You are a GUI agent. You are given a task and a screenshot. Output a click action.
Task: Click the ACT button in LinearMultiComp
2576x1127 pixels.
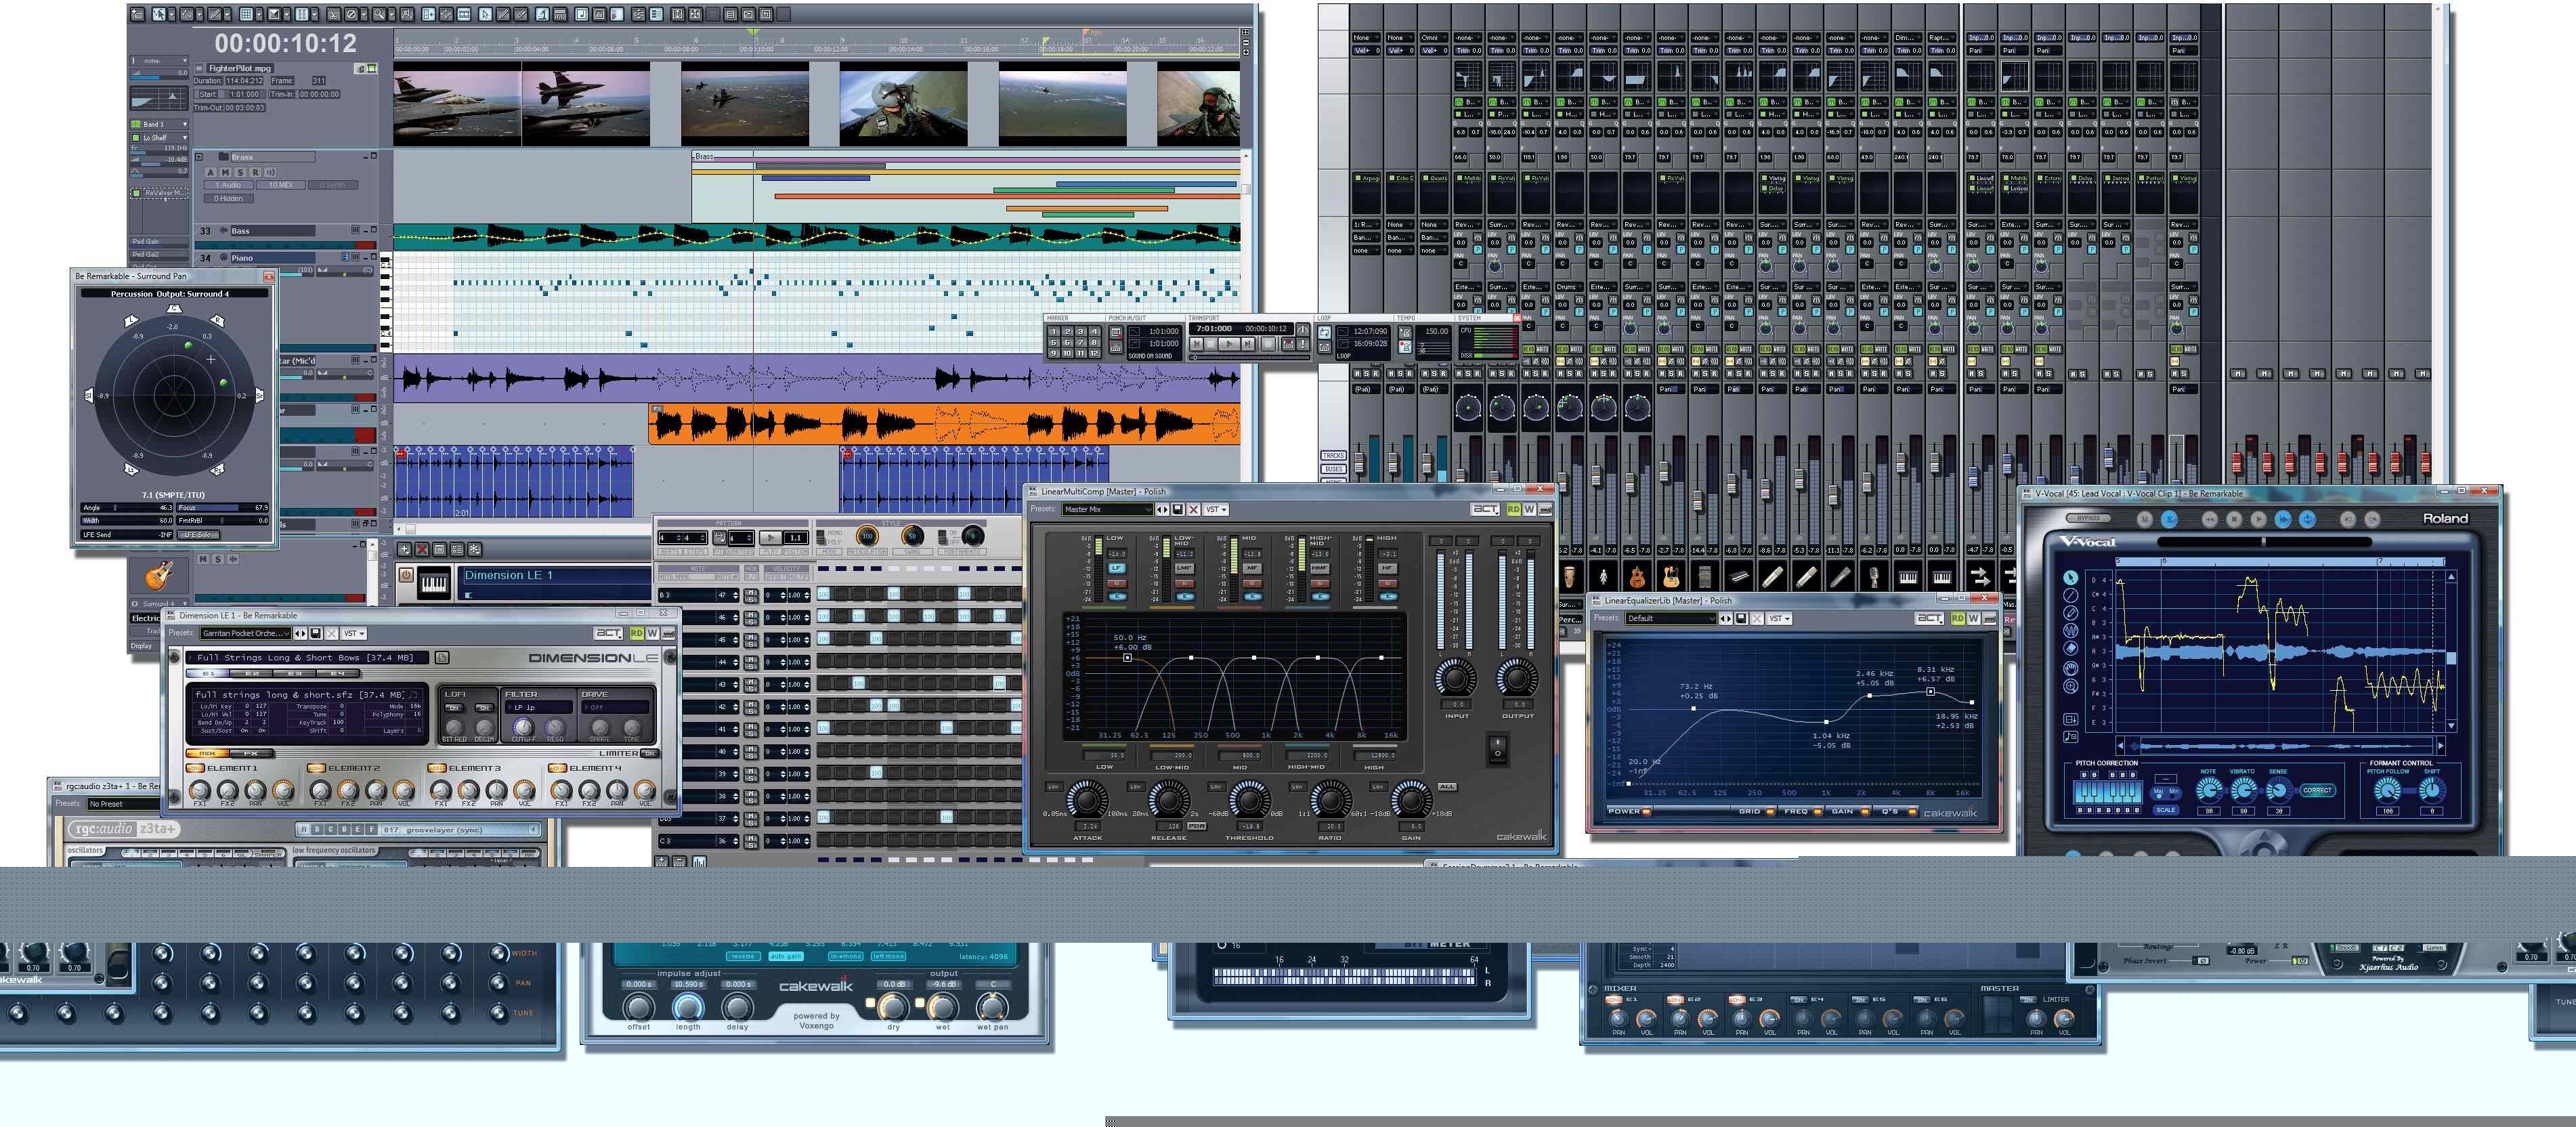[x=1485, y=510]
